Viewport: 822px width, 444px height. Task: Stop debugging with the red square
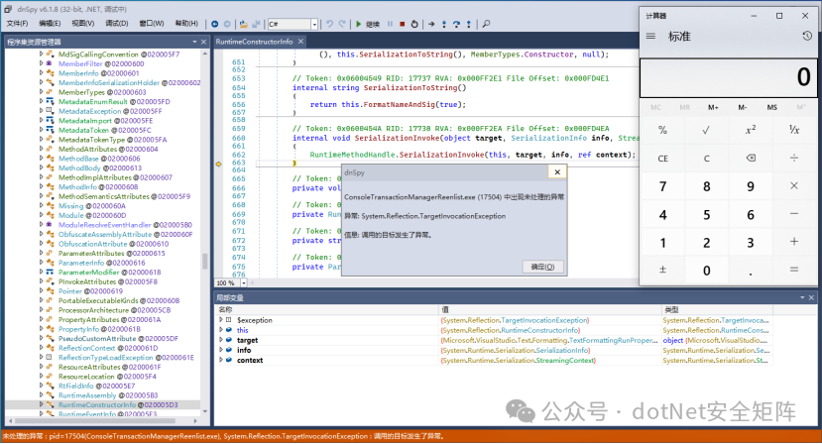pos(403,24)
